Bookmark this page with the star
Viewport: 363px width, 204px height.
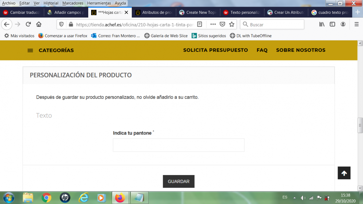tap(232, 24)
